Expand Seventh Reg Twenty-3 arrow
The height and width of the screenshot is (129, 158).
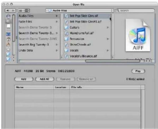coord(57,44)
